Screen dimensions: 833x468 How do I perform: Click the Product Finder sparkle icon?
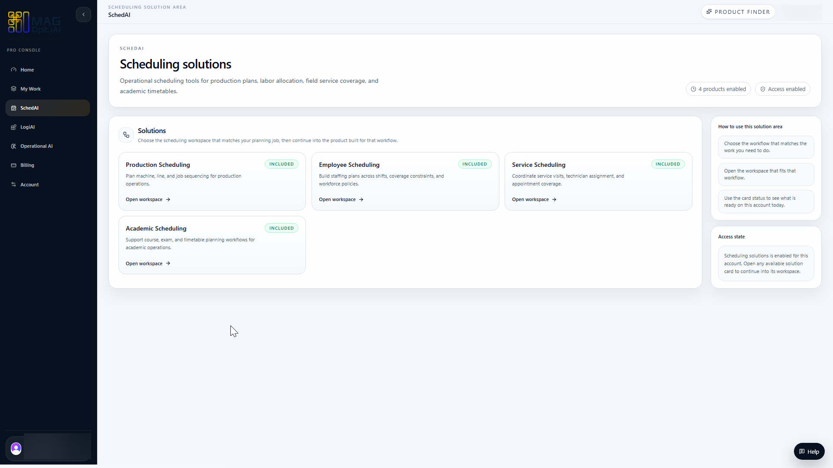(709, 12)
